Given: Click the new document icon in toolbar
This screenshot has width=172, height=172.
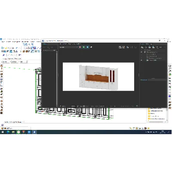Looking at the screenshot, I should pyautogui.click(x=2, y=48).
